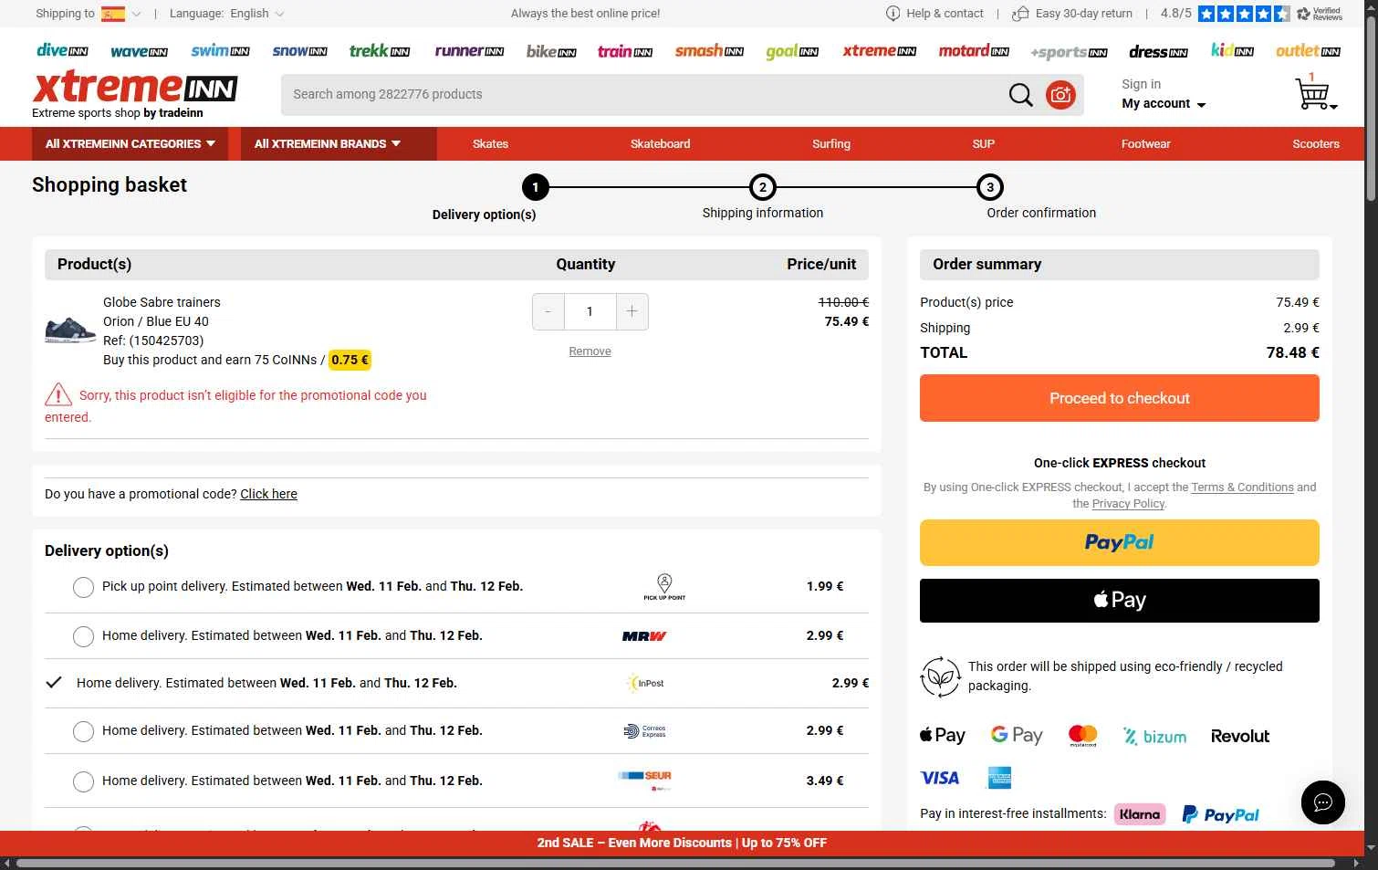
Task: Click the eco-friendly packaging icon
Action: [940, 676]
